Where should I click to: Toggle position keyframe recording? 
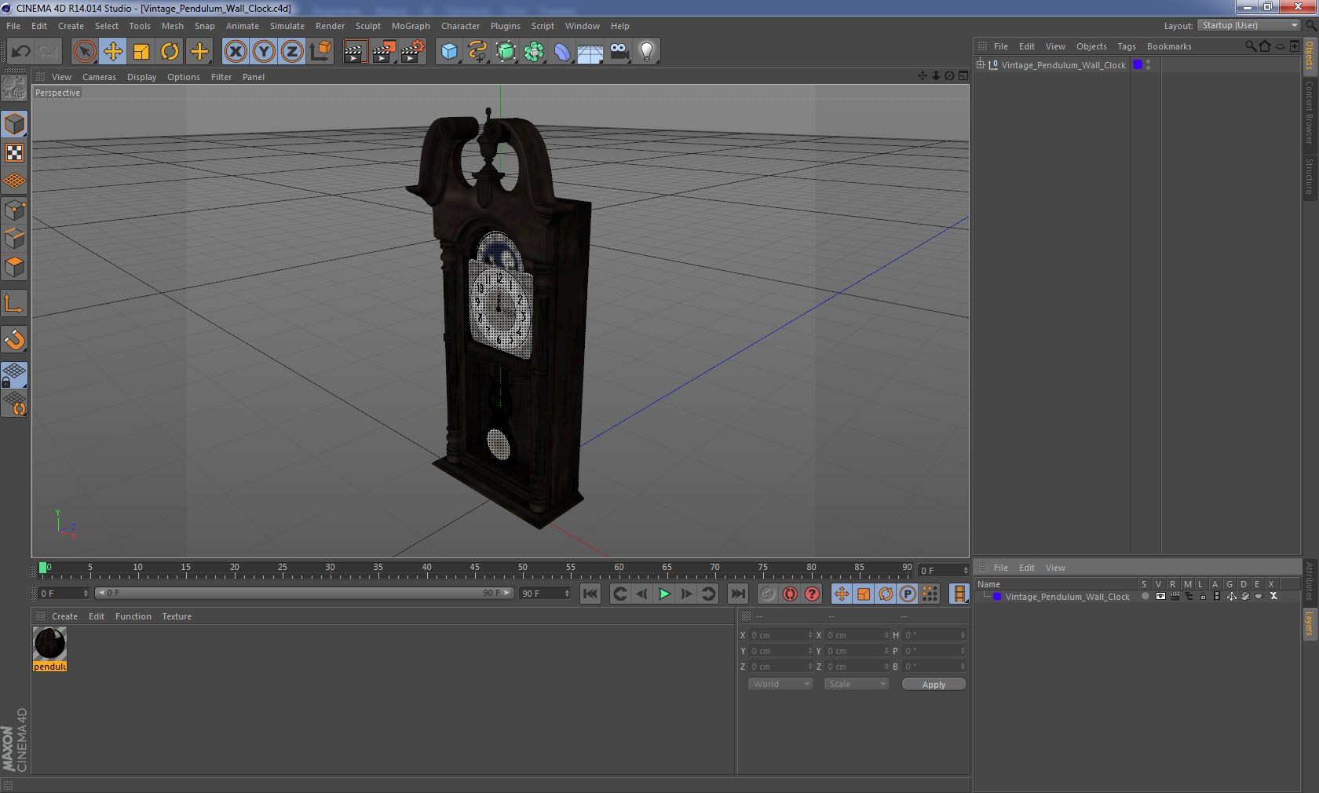click(x=842, y=594)
